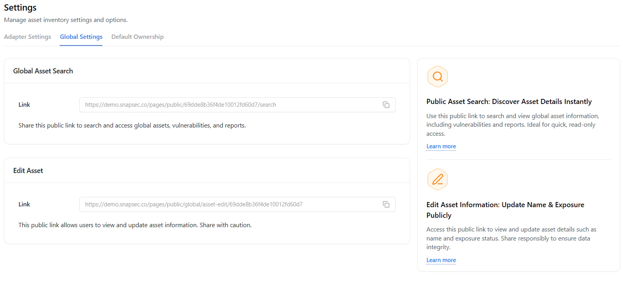Click the Link label in Global Asset Search
623x297 pixels.
point(24,105)
